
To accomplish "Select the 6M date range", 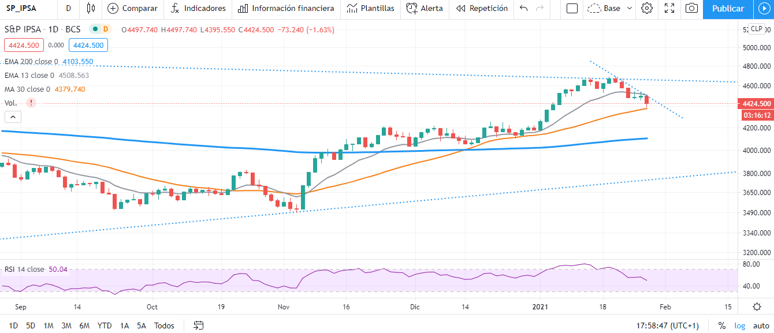I will click(x=84, y=325).
